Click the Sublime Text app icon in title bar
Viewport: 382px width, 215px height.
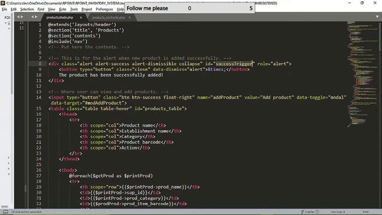pos(3,3)
